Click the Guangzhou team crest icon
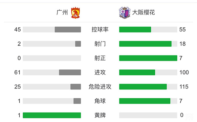Image resolution: width=197 pixels, height=122 pixels. pyautogui.click(x=76, y=13)
